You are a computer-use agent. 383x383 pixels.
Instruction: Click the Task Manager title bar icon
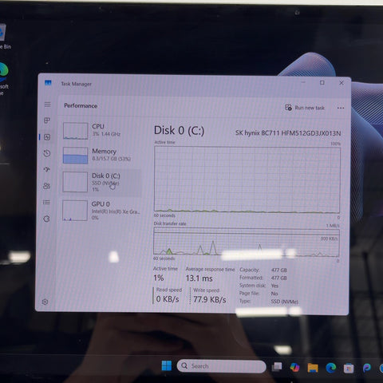pos(48,83)
